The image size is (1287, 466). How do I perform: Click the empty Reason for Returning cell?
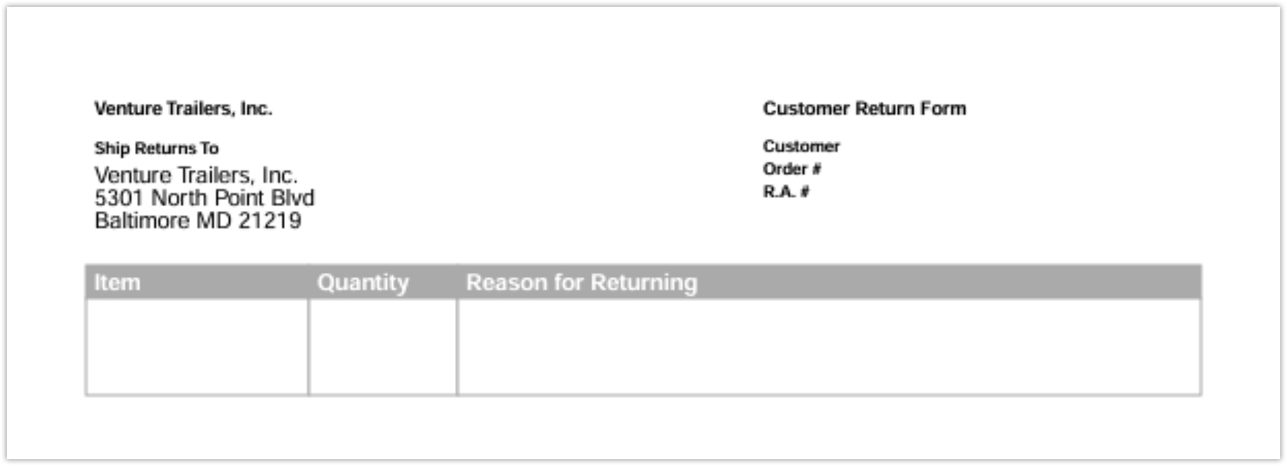pos(829,346)
